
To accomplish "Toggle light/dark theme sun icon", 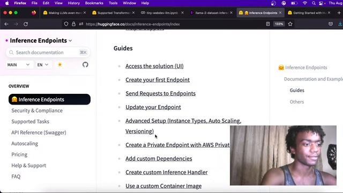I will pyautogui.click(x=59, y=65).
